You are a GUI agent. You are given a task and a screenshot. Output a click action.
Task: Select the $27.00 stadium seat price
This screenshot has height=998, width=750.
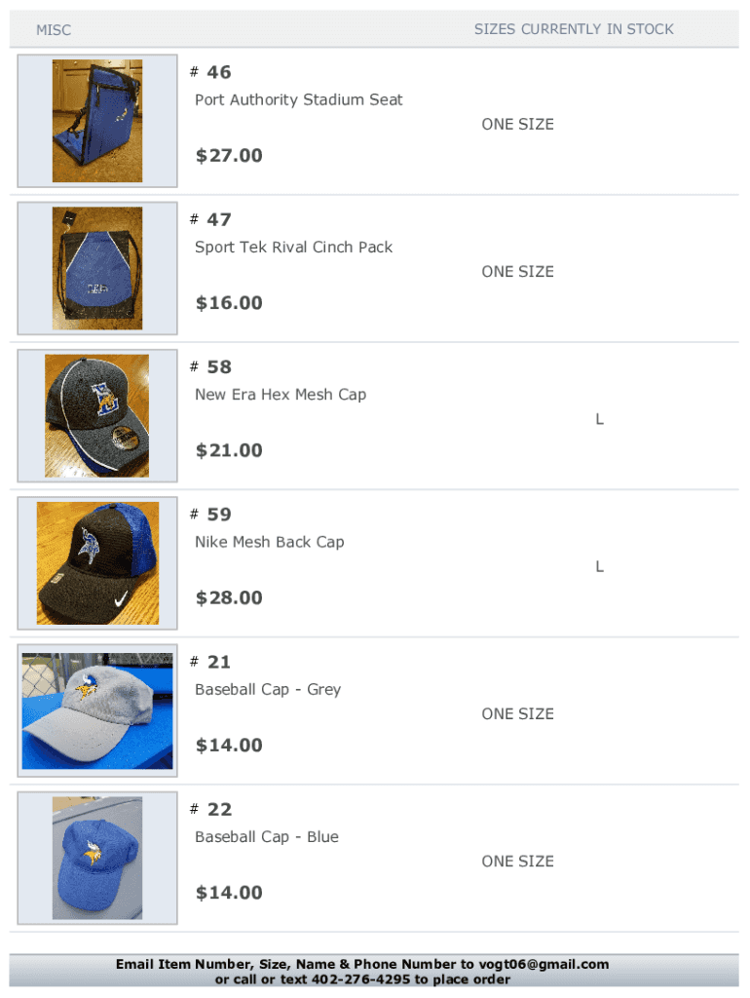[x=229, y=156]
